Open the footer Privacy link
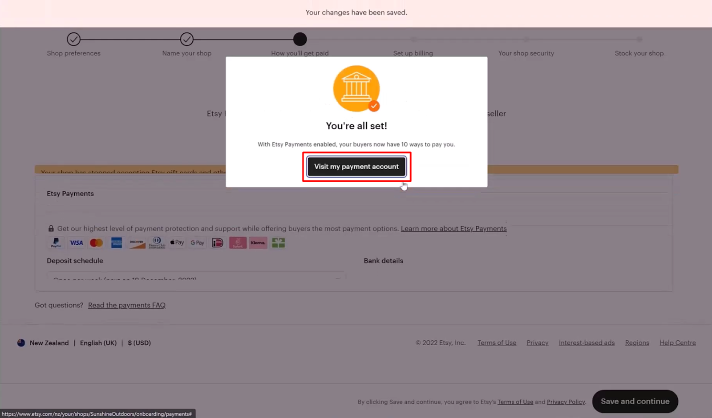This screenshot has height=418, width=712. [x=538, y=343]
